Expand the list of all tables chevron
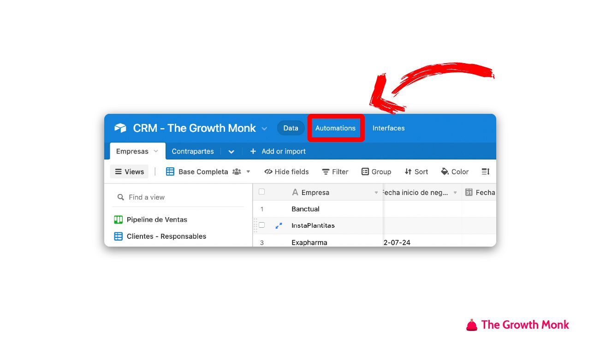This screenshot has height=360, width=600. [231, 152]
